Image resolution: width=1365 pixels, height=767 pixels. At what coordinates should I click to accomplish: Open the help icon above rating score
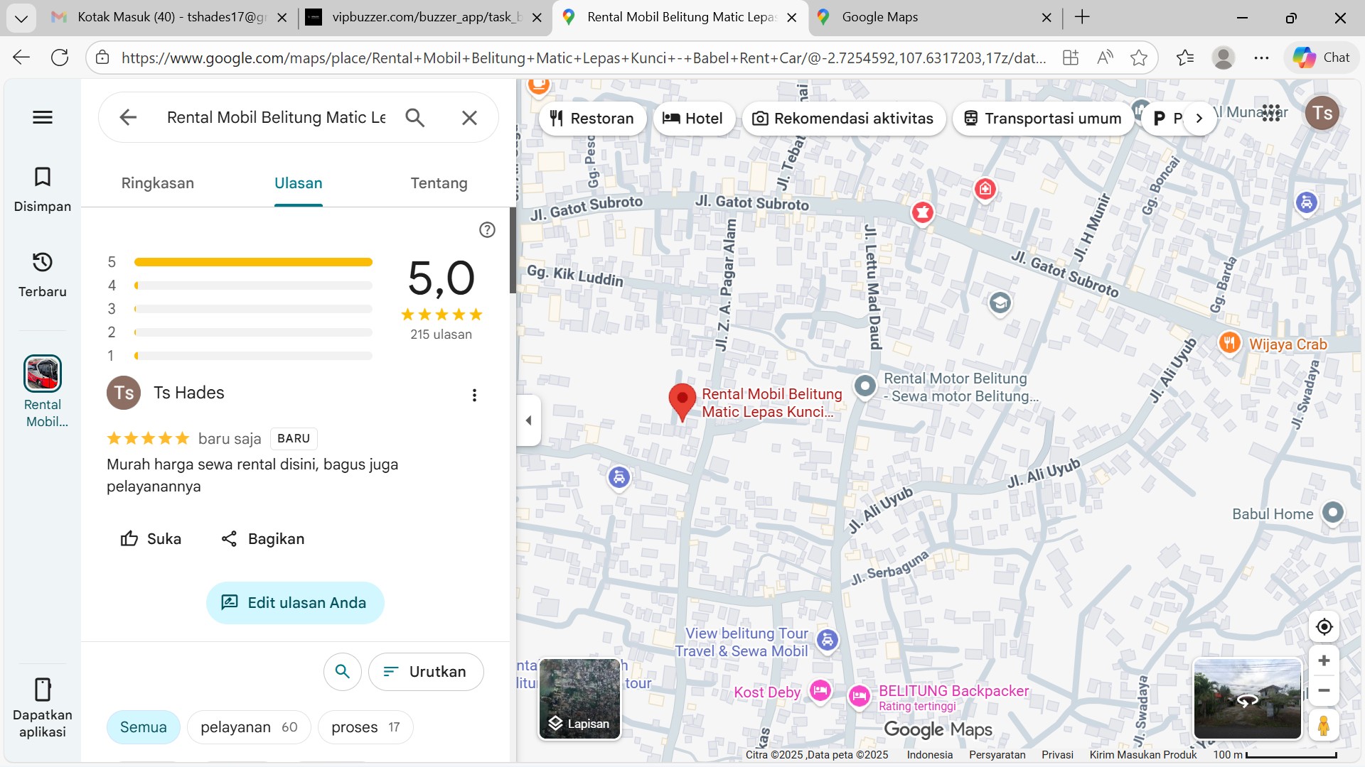(487, 229)
